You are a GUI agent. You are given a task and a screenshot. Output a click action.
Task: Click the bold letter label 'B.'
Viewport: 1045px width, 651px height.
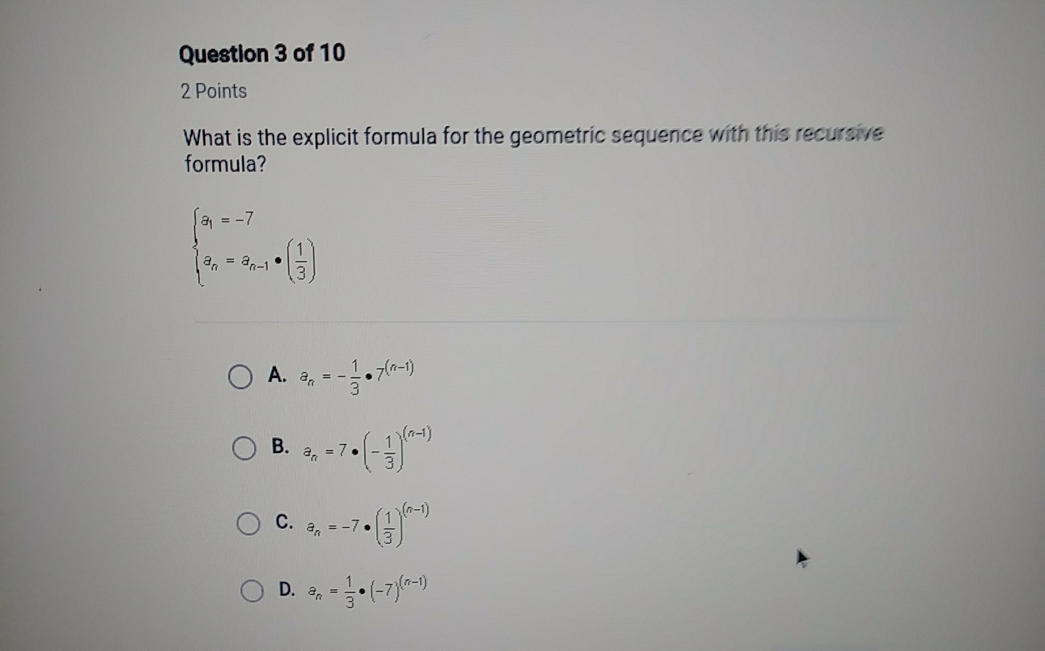tap(280, 447)
